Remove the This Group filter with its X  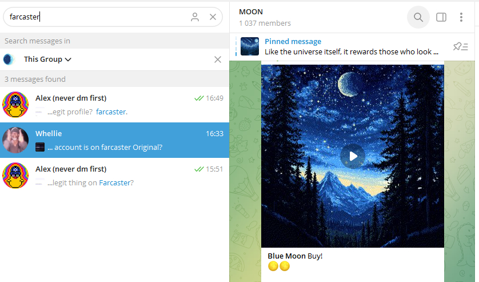point(218,59)
